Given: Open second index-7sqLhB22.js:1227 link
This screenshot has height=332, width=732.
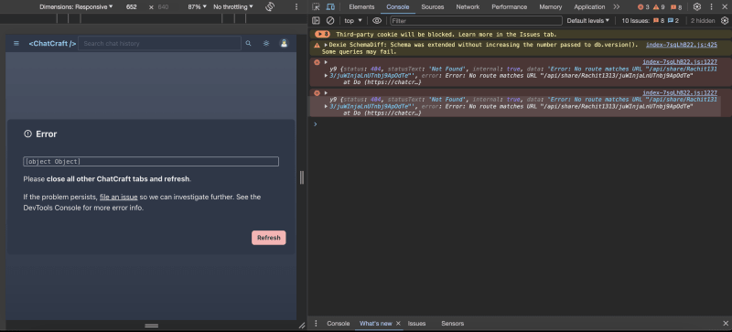Looking at the screenshot, I should pyautogui.click(x=680, y=93).
